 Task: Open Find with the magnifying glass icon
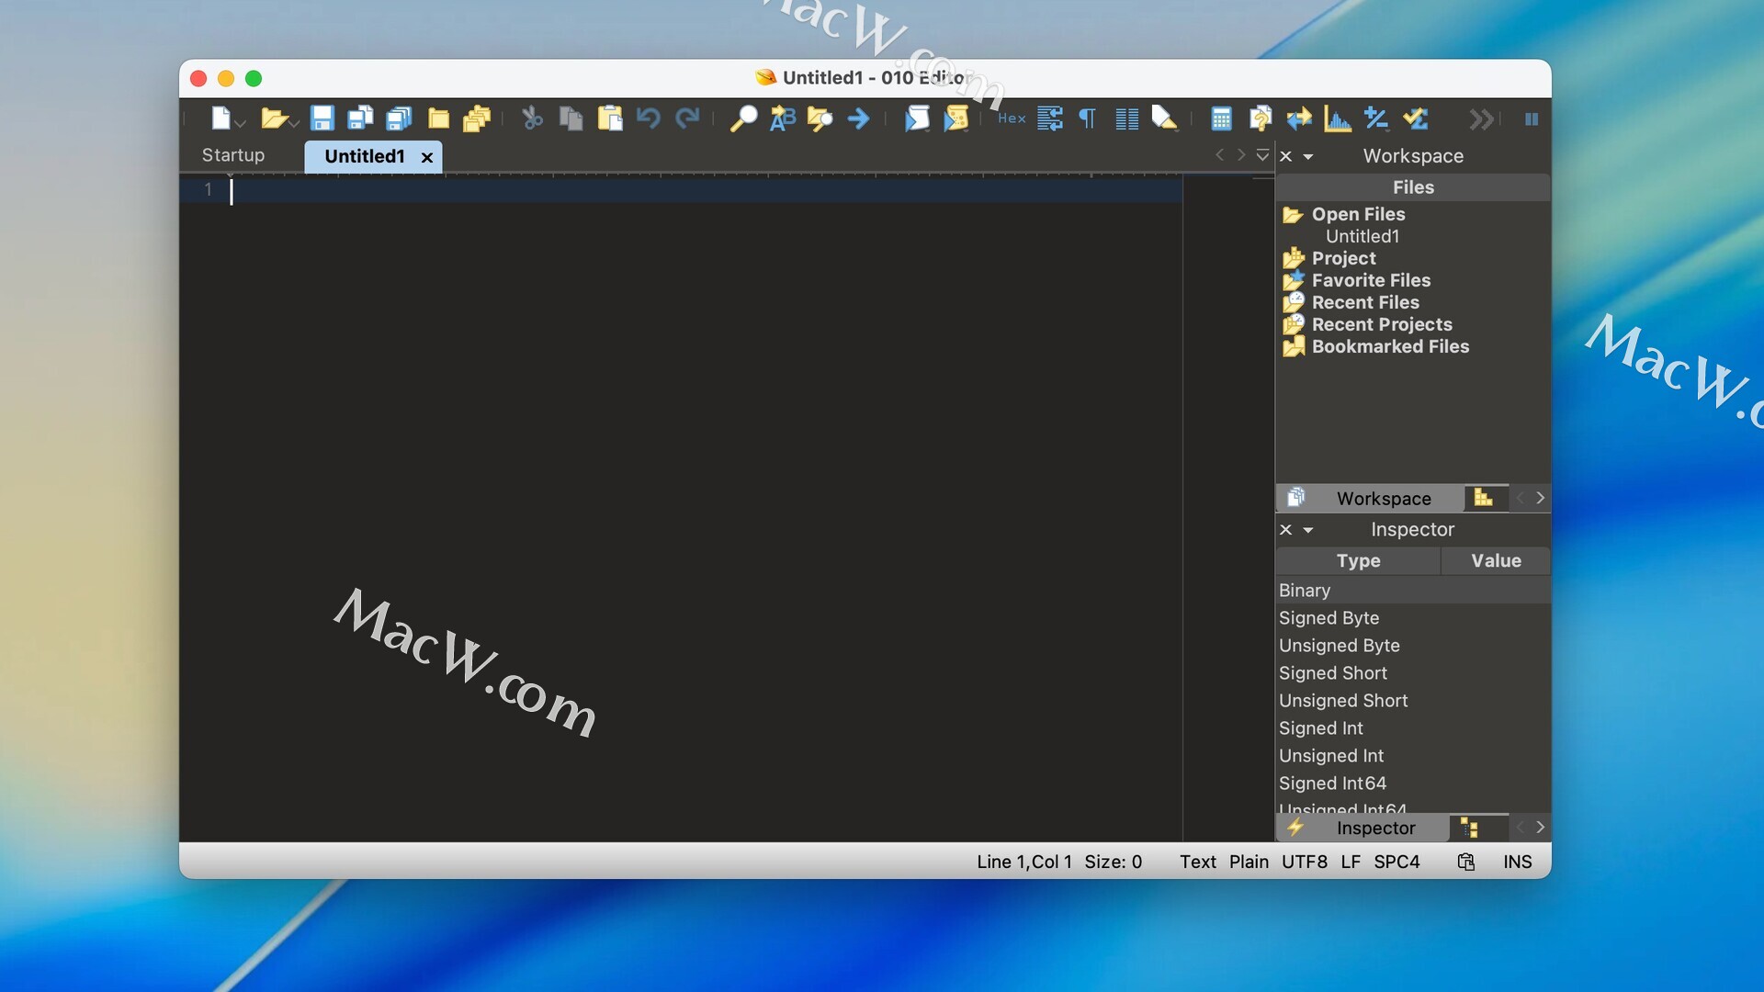pyautogui.click(x=743, y=118)
